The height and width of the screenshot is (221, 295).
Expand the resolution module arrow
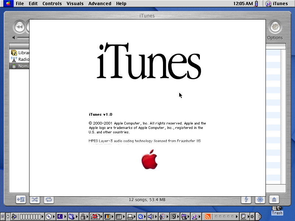tap(124, 217)
